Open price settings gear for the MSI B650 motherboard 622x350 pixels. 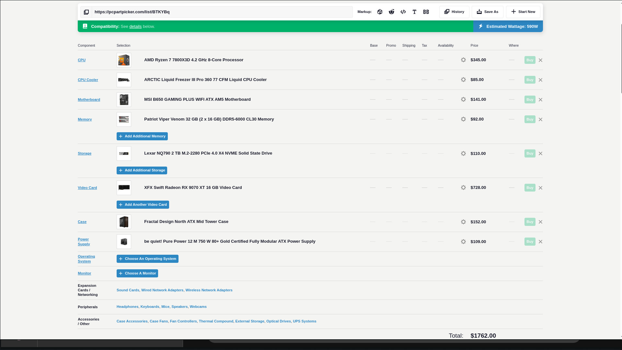click(x=463, y=99)
